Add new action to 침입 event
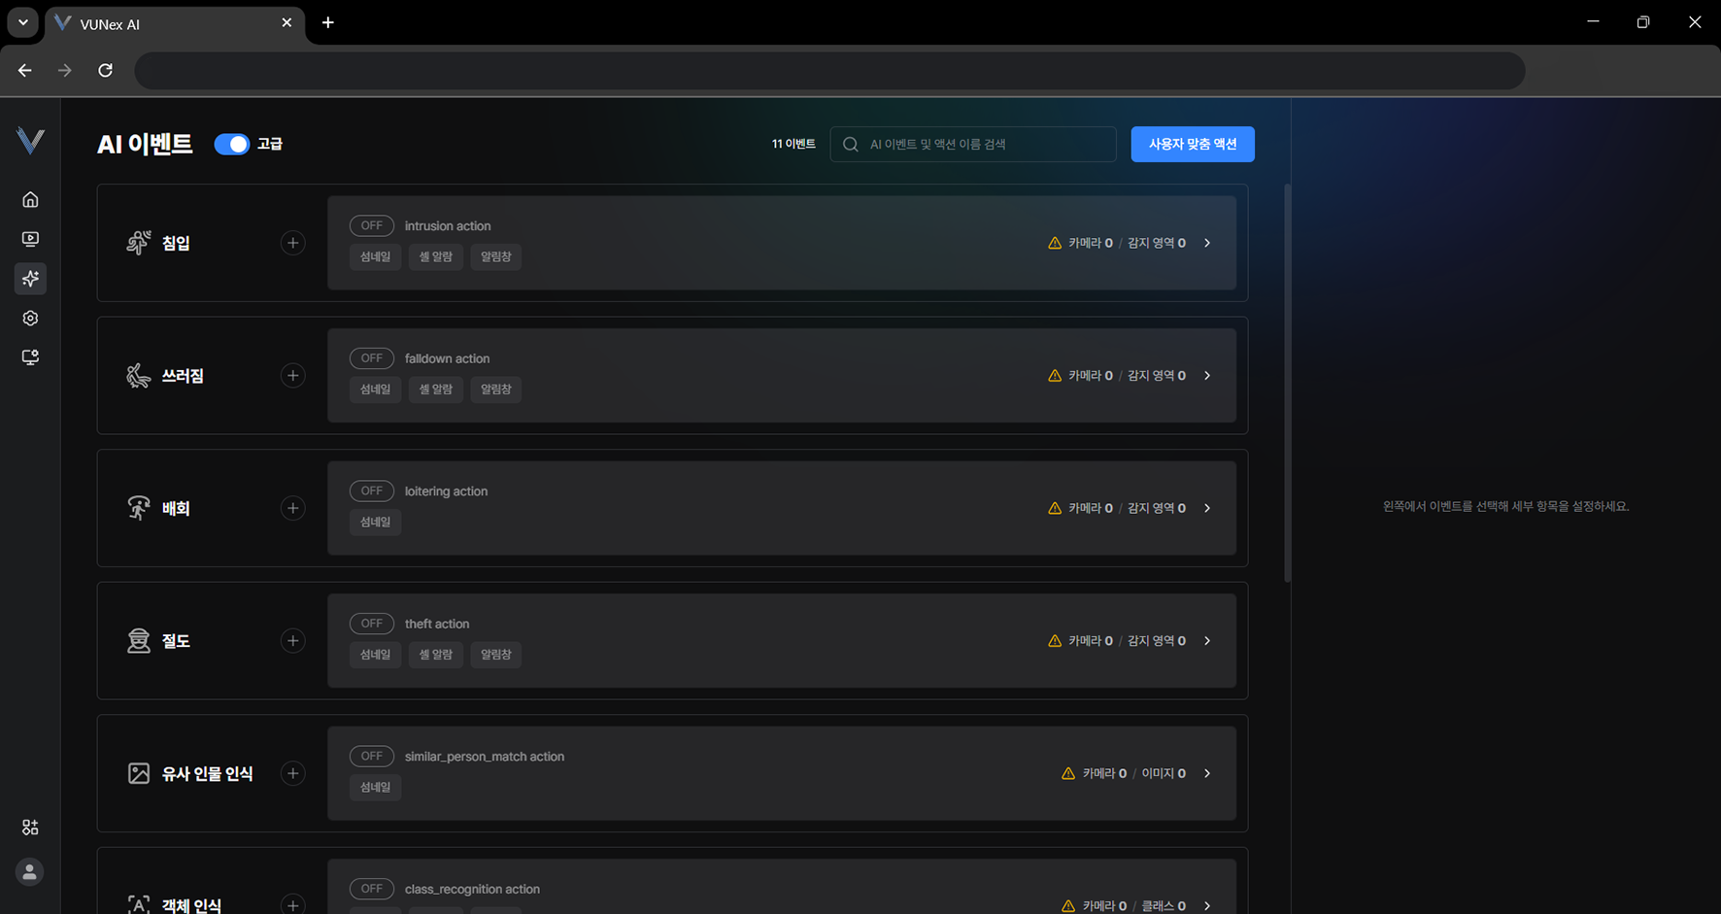This screenshot has height=914, width=1721. (x=292, y=243)
